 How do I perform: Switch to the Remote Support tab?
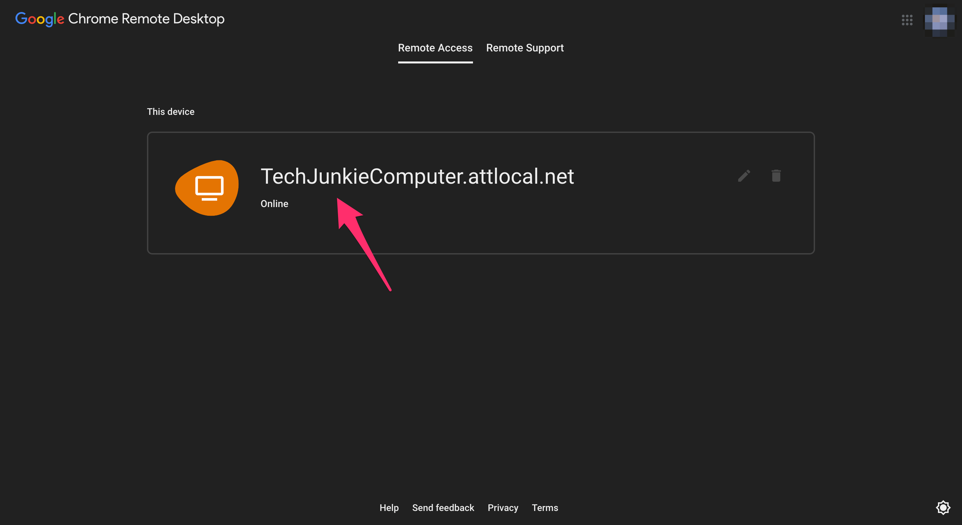tap(525, 48)
